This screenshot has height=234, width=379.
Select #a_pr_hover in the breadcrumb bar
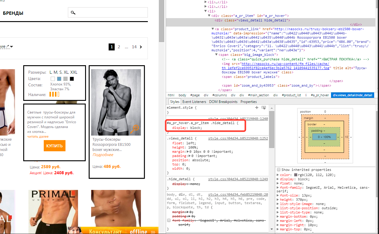point(320,95)
